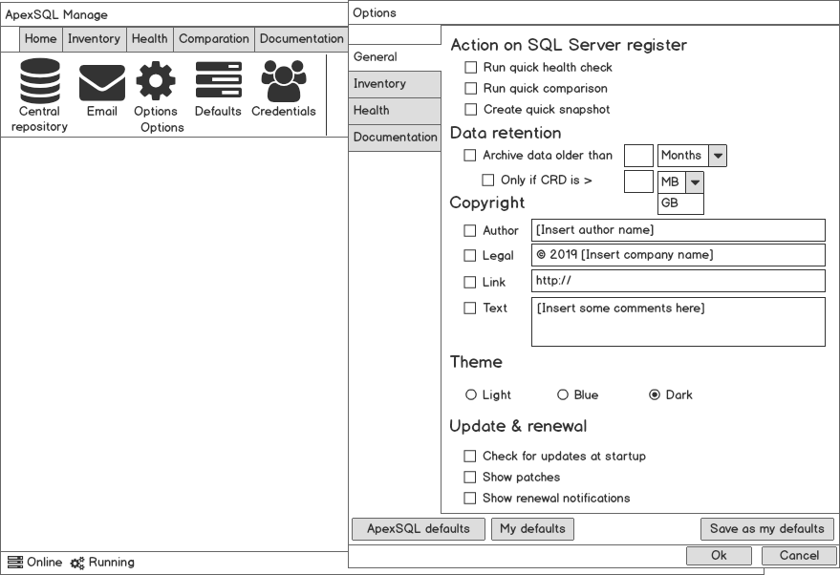The height and width of the screenshot is (575, 840).
Task: Enable Run quick comparison checkbox
Action: click(x=470, y=88)
